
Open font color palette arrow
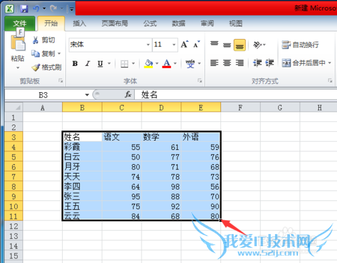coord(175,64)
